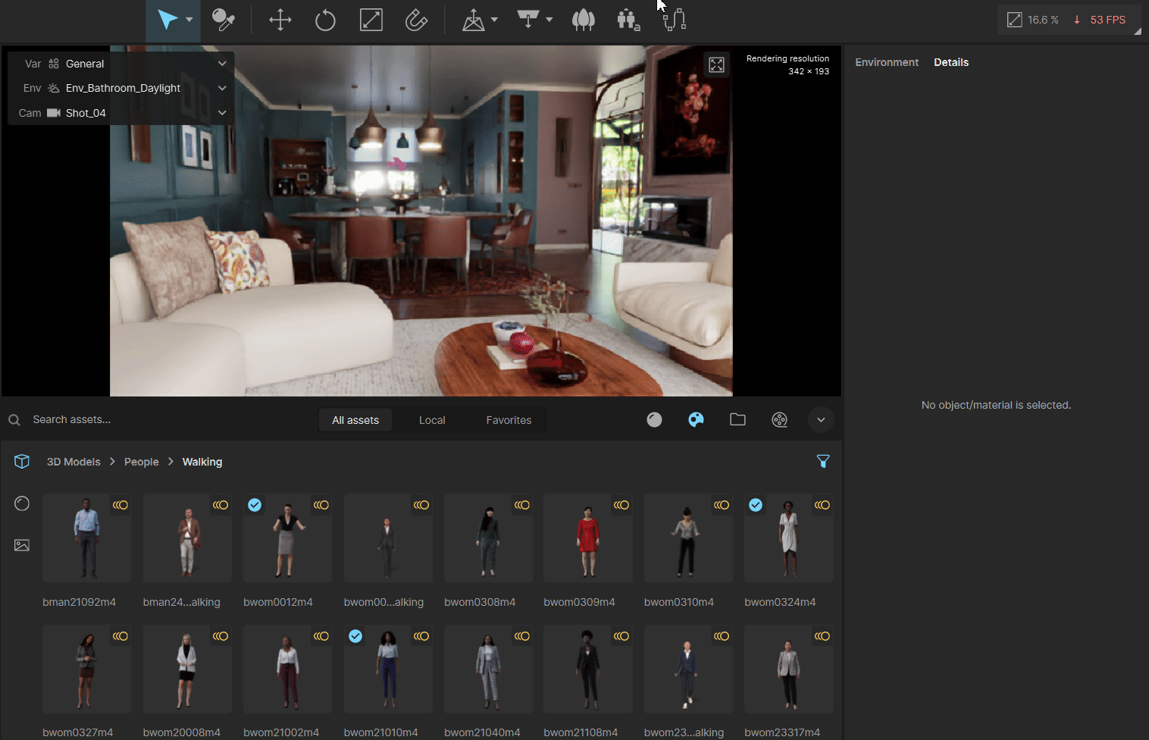This screenshot has height=740, width=1149.
Task: Open the vegetation scatter tool
Action: pos(583,20)
